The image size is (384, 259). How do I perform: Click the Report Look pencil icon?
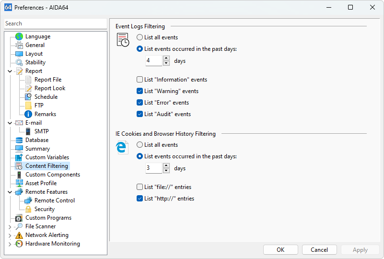28,88
